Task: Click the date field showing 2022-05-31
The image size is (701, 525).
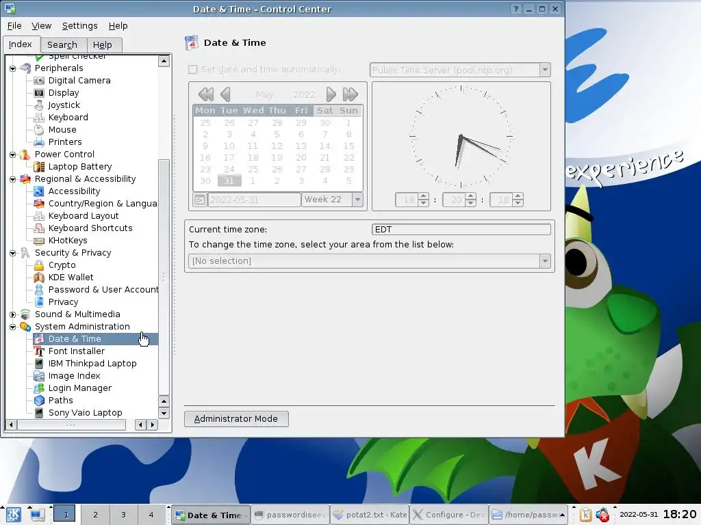Action: tap(254, 200)
